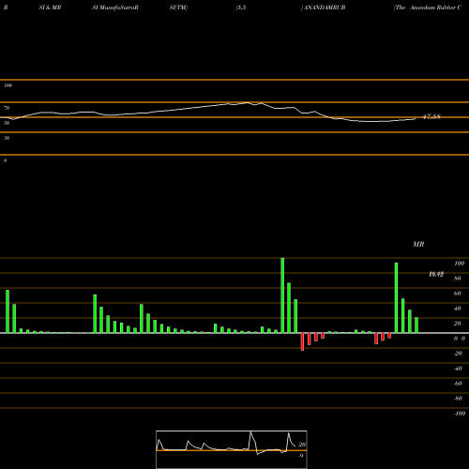
Task: Click the MR axis label -100
Action: [460, 414]
